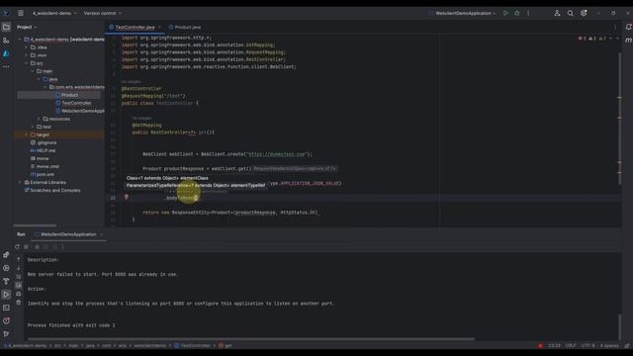Open the Commit tool window icon
This screenshot has width=633, height=356.
[6, 41]
